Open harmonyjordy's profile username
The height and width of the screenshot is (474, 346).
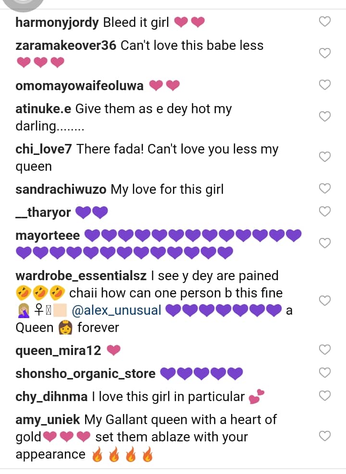tap(57, 22)
